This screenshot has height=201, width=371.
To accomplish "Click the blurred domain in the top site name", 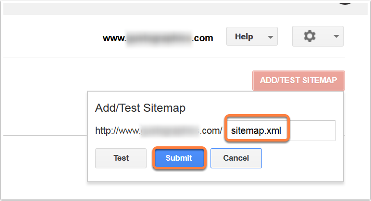I will click(x=159, y=38).
